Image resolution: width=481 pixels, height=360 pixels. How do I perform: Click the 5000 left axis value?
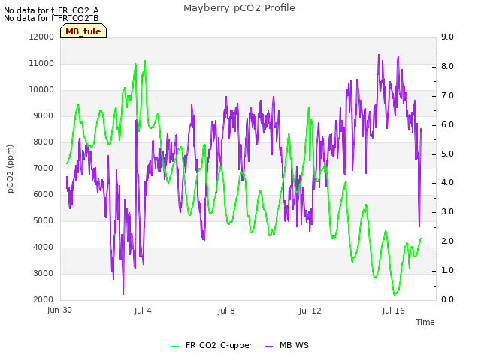coord(44,220)
